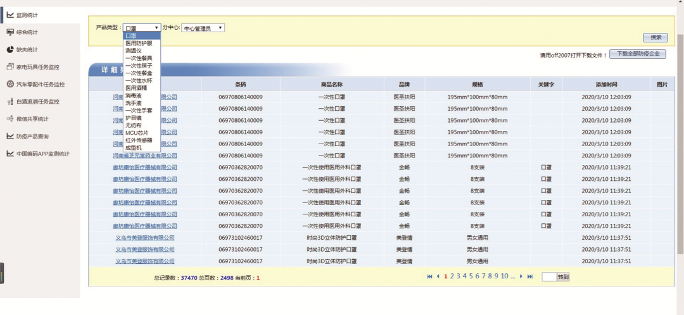Choose 一次性水杯 from the product type list

(x=142, y=80)
